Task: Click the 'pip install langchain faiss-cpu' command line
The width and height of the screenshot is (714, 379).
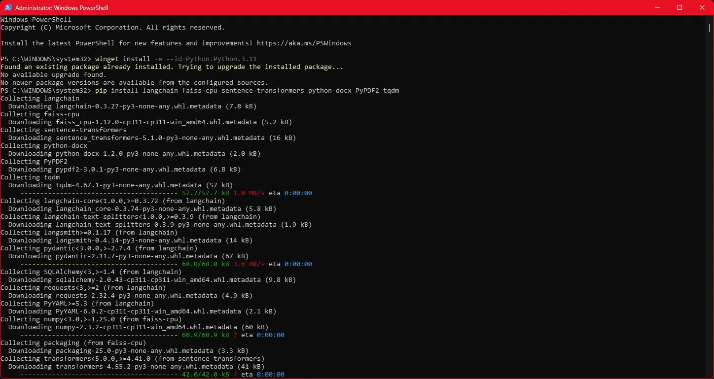Action: 247,91
